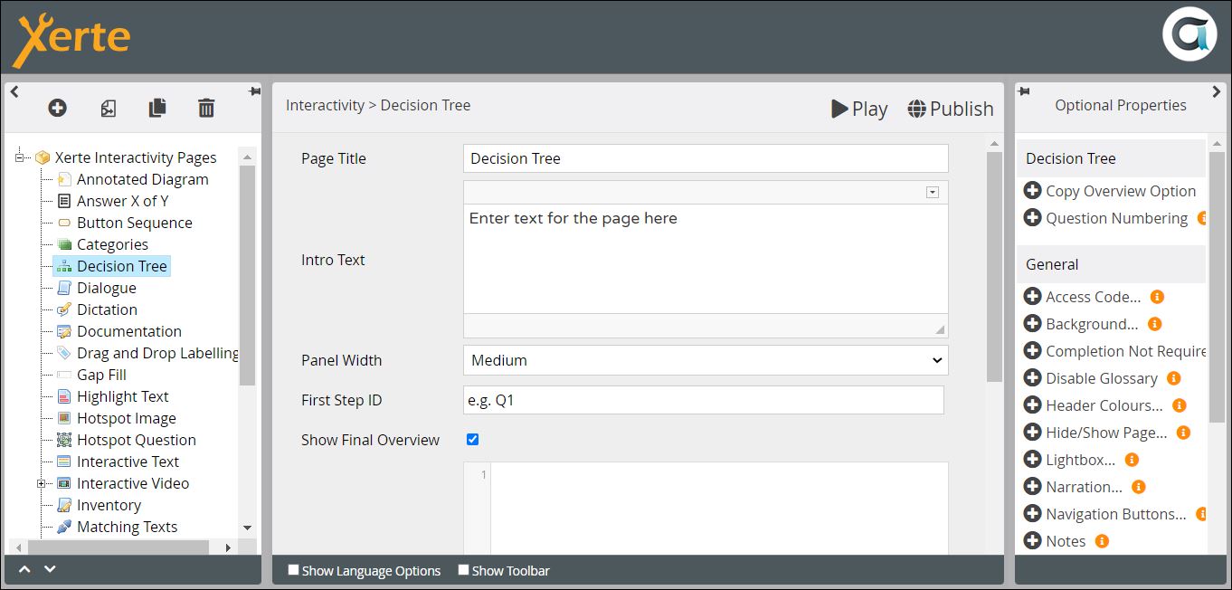Add the Notes optional property
This screenshot has height=590, width=1232.
(x=1032, y=541)
